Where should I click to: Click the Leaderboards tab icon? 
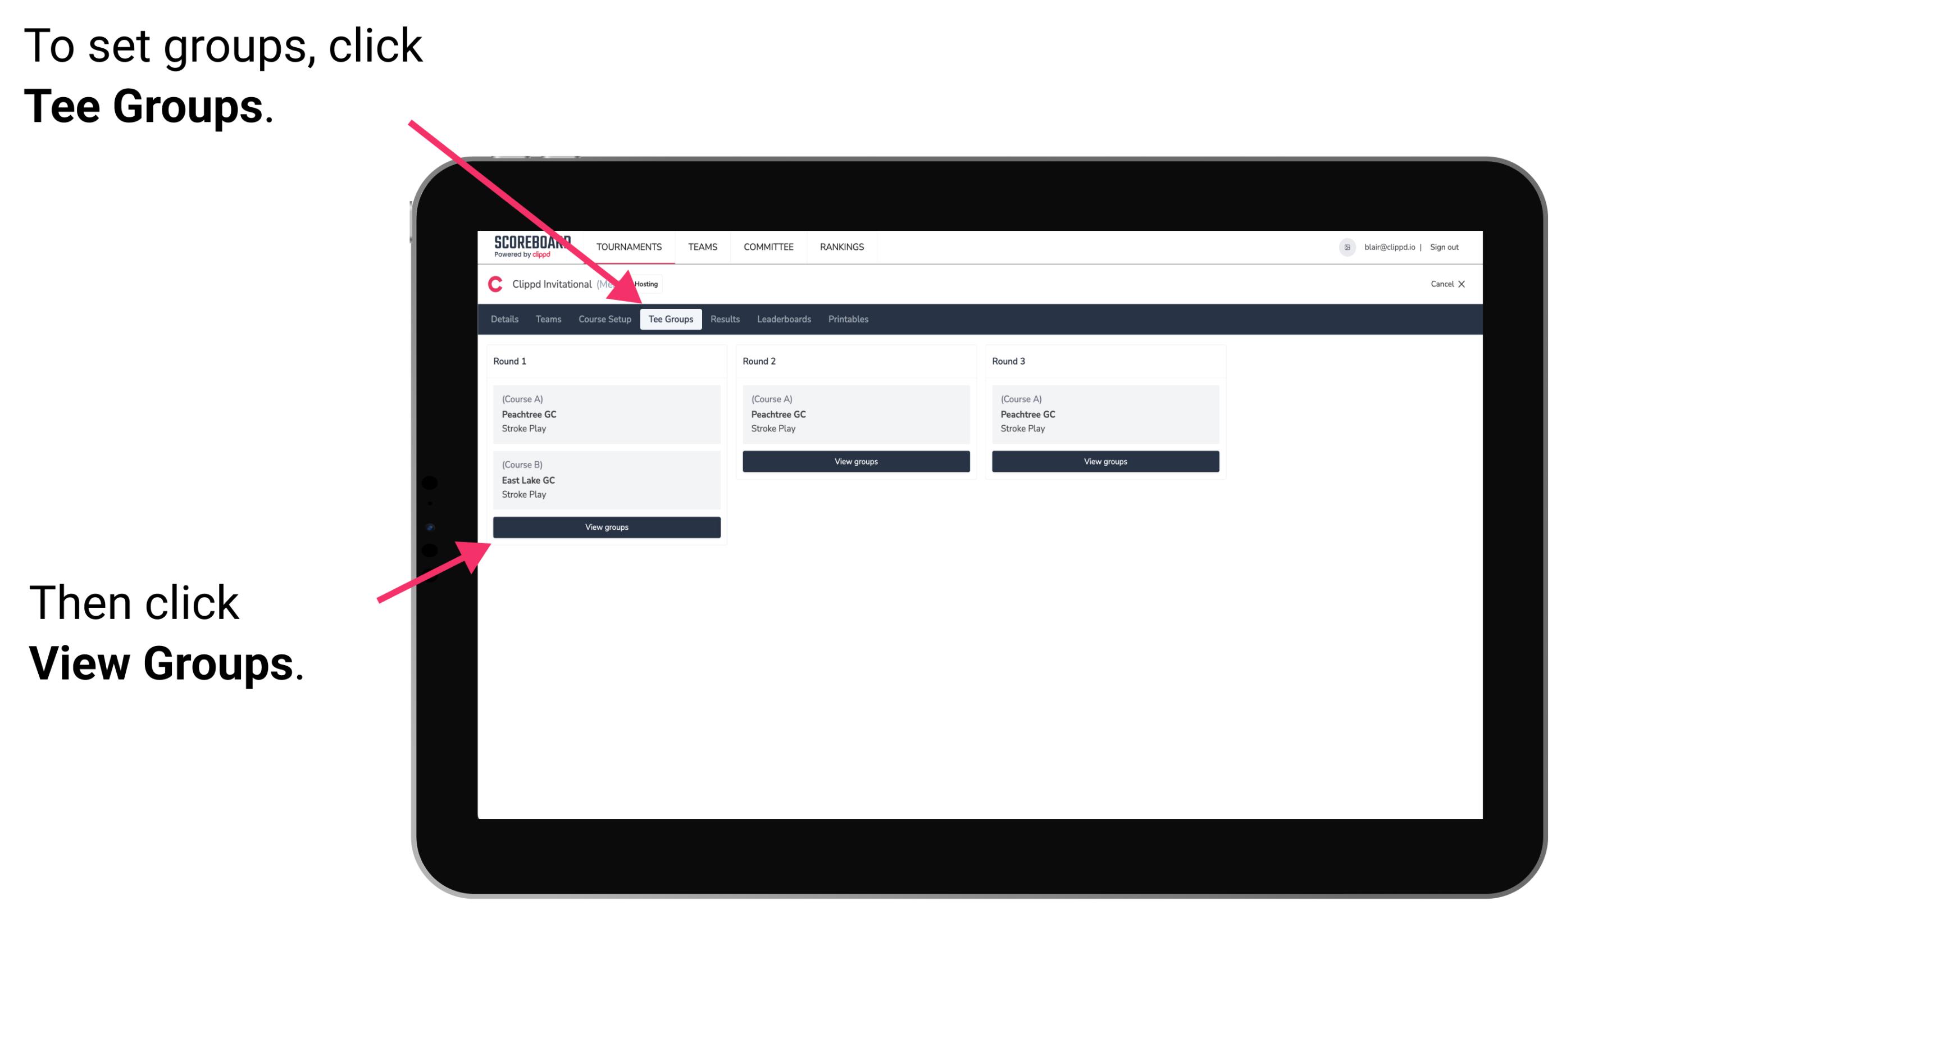pyautogui.click(x=782, y=319)
